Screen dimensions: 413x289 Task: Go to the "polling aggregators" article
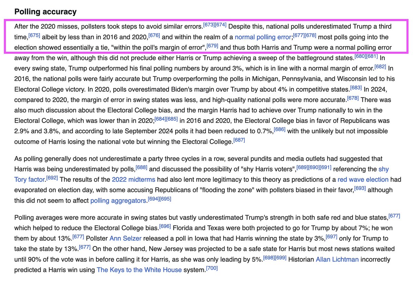[118, 200]
